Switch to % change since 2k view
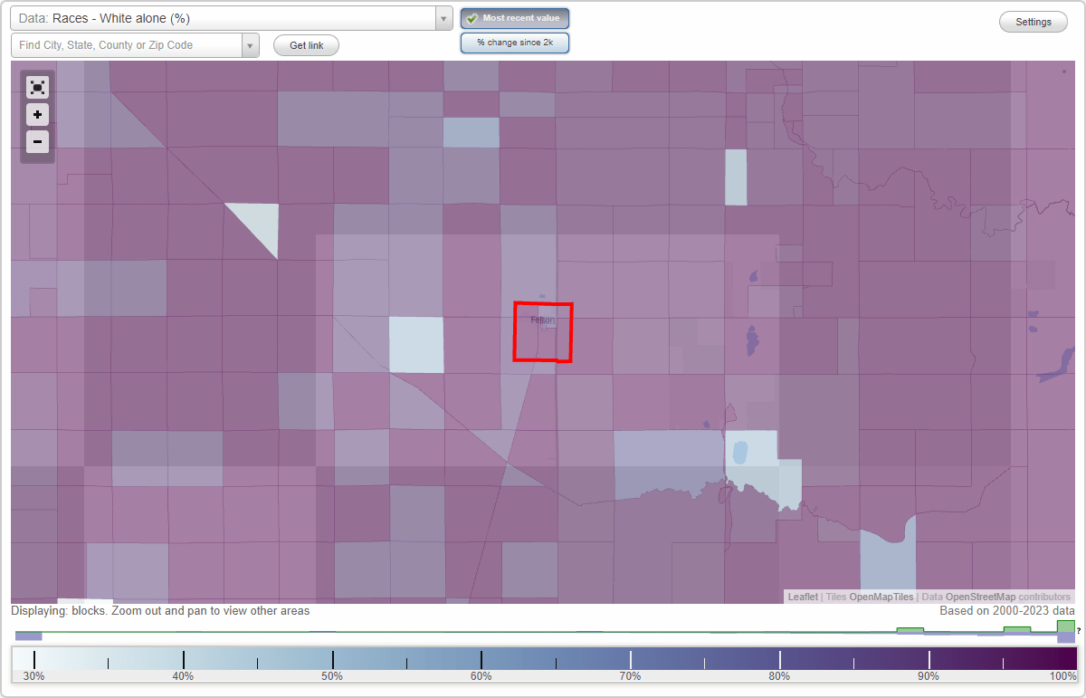The width and height of the screenshot is (1086, 698). [x=514, y=42]
